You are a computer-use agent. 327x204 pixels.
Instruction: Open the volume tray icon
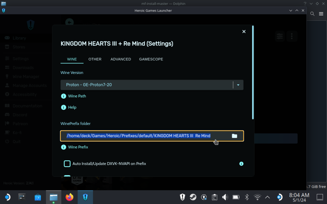tap(225, 197)
